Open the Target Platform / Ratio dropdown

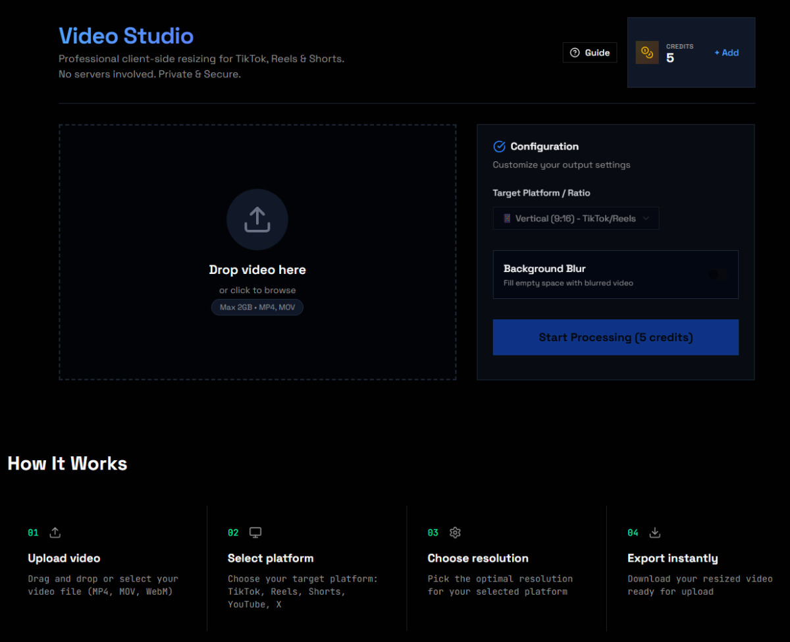[575, 219]
